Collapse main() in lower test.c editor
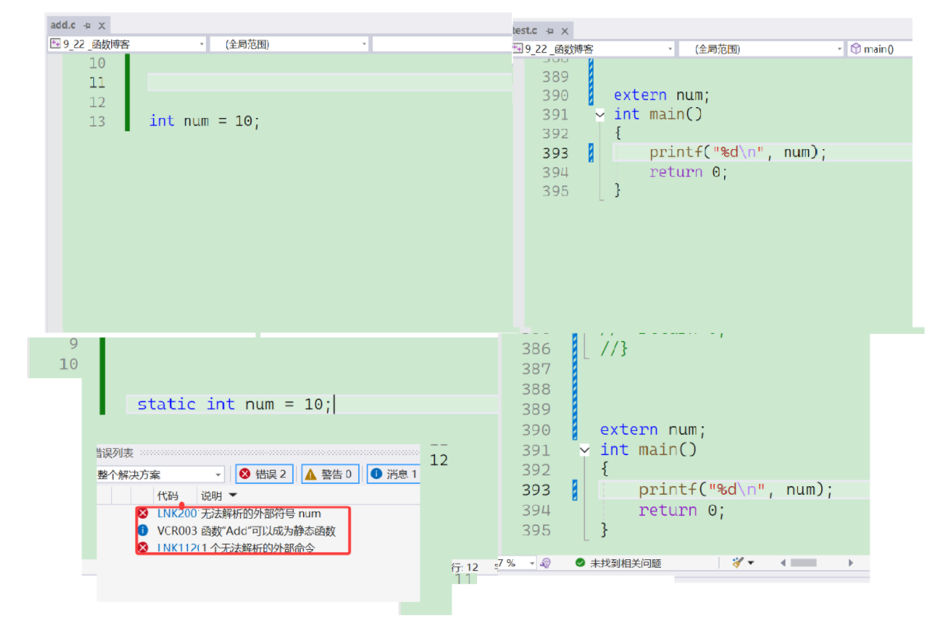The height and width of the screenshot is (619, 930). 585,450
